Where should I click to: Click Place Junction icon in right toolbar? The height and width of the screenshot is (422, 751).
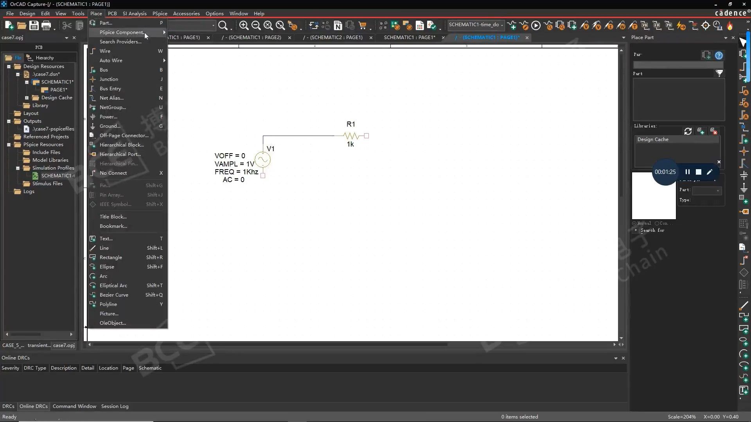744,151
